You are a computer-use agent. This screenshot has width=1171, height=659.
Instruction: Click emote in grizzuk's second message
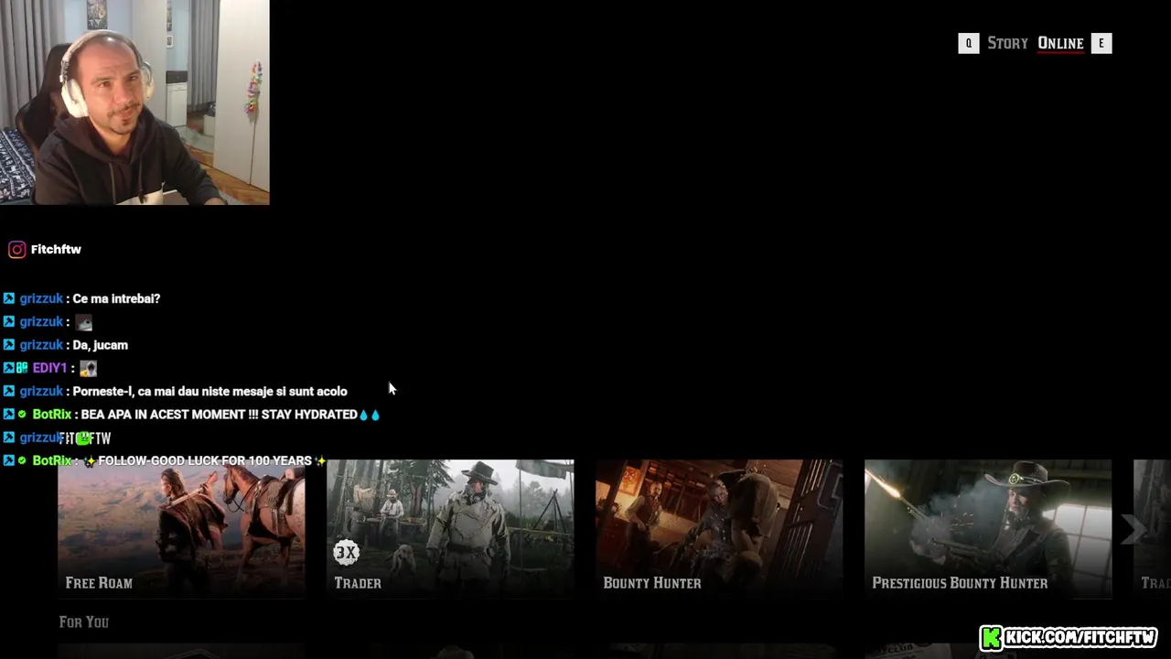click(x=83, y=322)
